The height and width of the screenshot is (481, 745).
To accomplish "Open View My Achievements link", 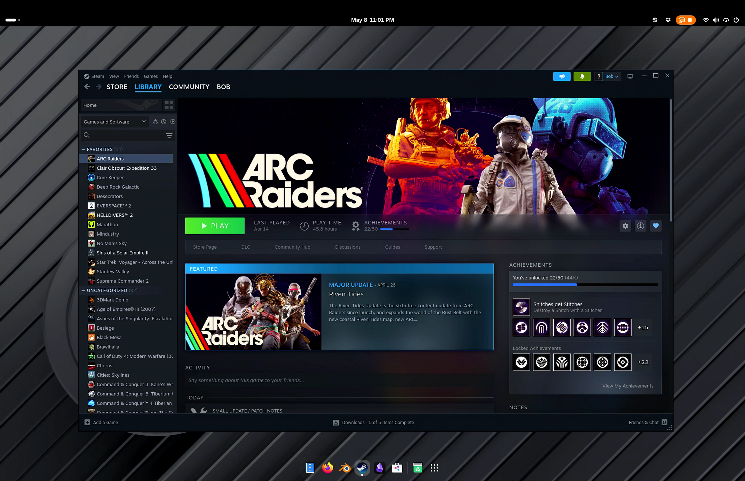I will pos(628,386).
